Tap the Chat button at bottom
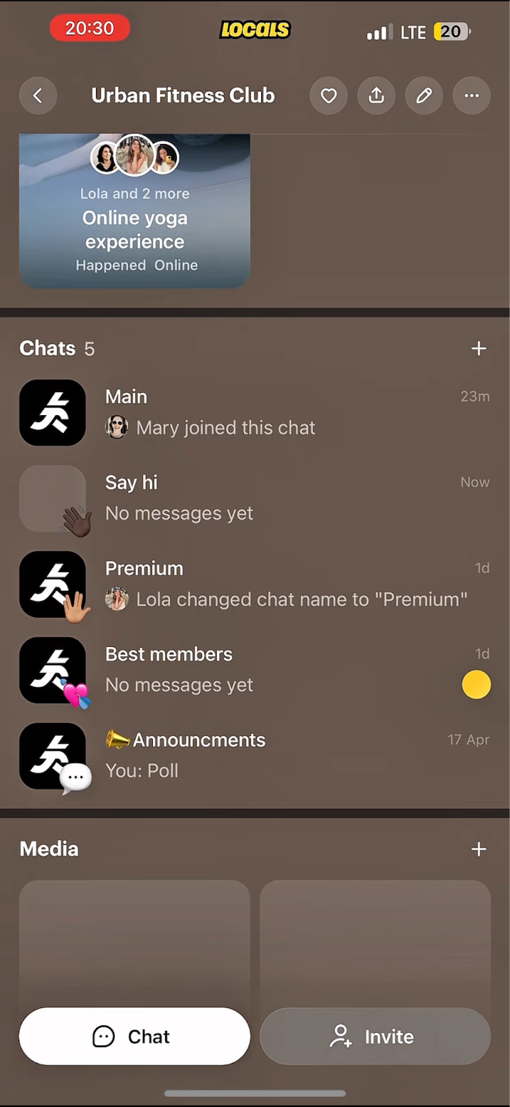 135,1036
